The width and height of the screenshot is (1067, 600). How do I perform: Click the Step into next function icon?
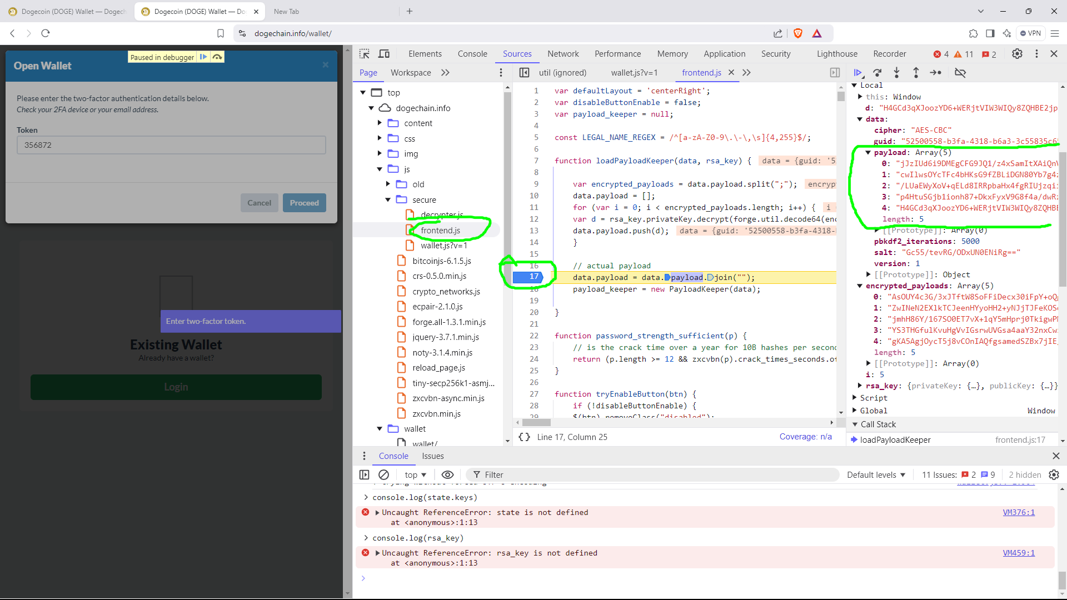[x=896, y=73]
